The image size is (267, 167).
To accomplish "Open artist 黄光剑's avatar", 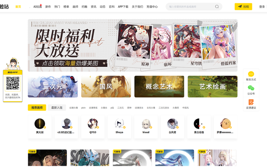I will [39, 124].
